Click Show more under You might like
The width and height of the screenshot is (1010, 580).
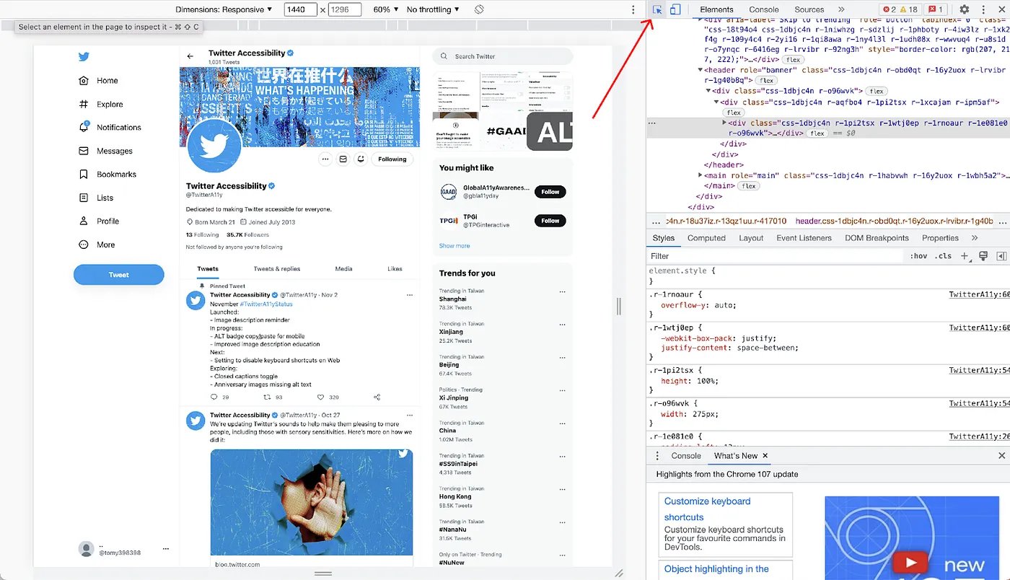point(454,246)
